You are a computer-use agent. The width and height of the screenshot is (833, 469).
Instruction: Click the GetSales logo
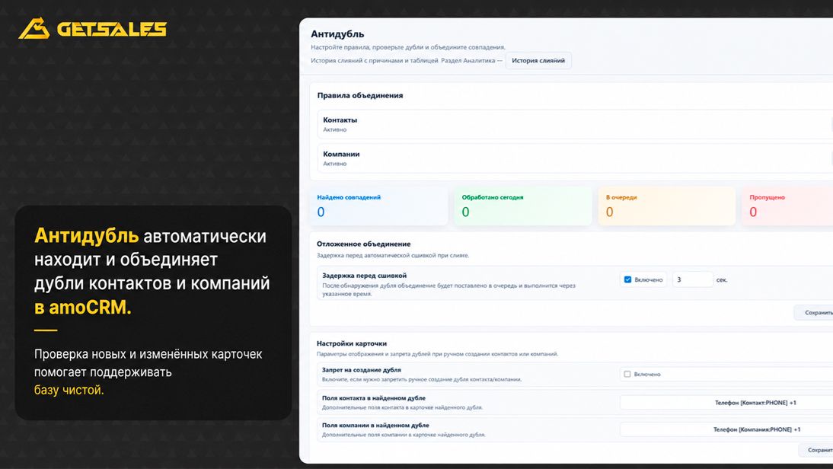click(x=92, y=29)
